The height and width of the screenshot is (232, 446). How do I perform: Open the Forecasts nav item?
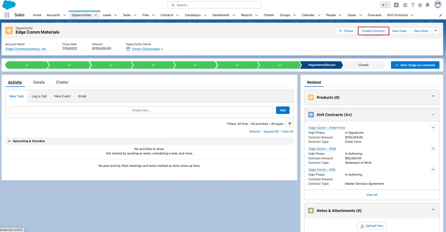tap(375, 15)
